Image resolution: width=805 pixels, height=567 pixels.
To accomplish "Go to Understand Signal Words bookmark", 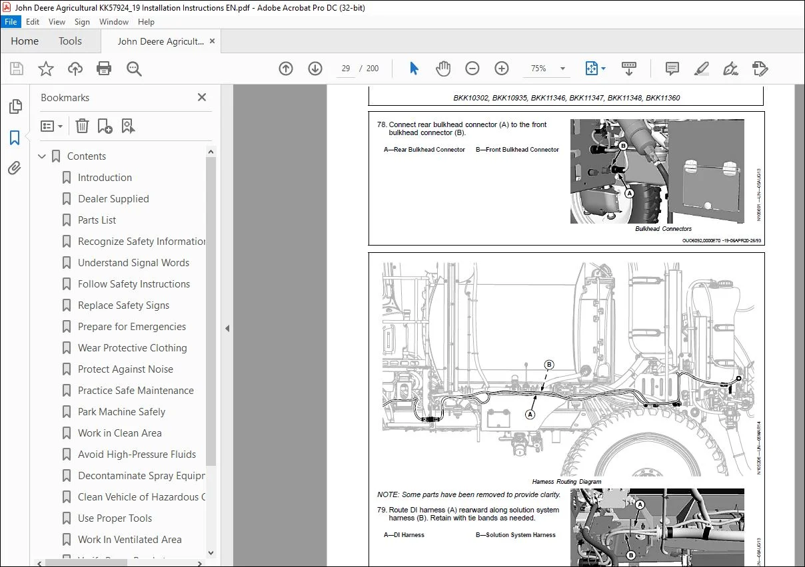I will tap(133, 263).
